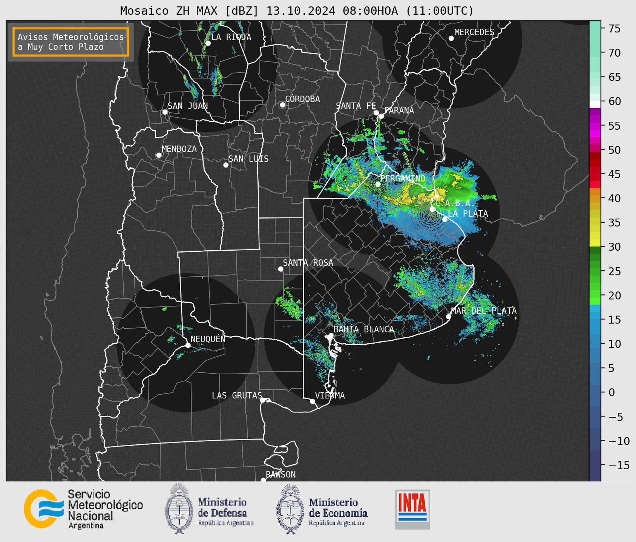Click the Avisos Meteorológicos a Muy Corto Plazo box

pos(71,42)
